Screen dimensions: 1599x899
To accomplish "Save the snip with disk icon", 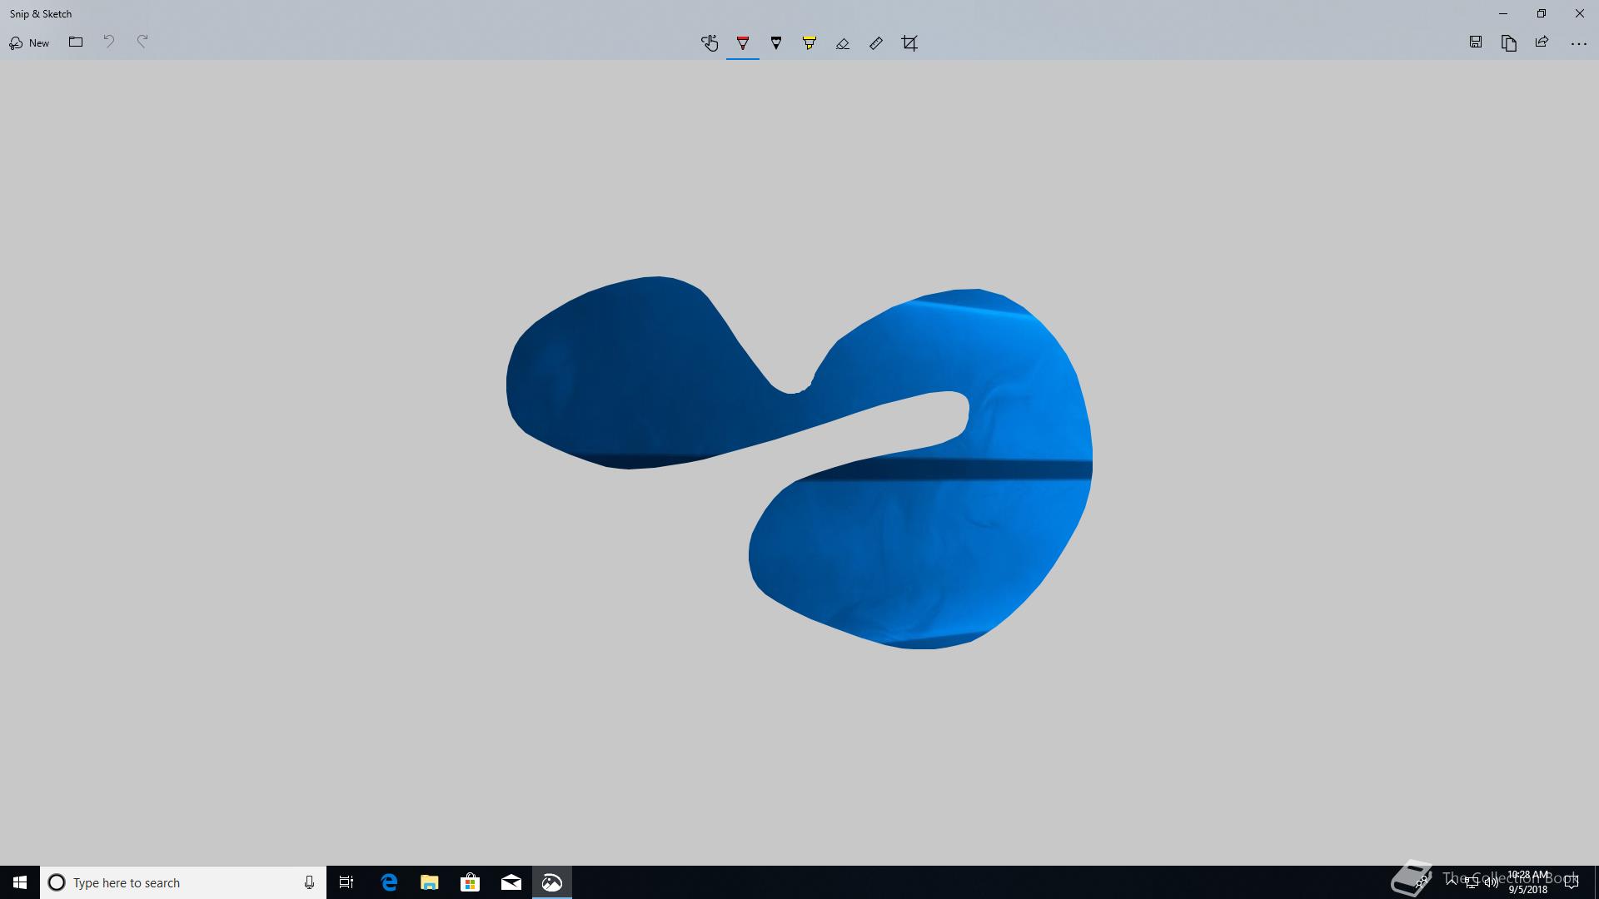I will (x=1476, y=42).
